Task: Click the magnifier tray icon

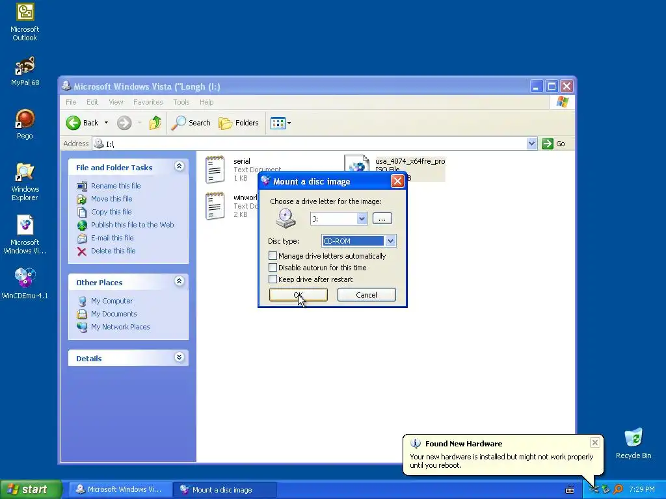Action: pos(618,490)
